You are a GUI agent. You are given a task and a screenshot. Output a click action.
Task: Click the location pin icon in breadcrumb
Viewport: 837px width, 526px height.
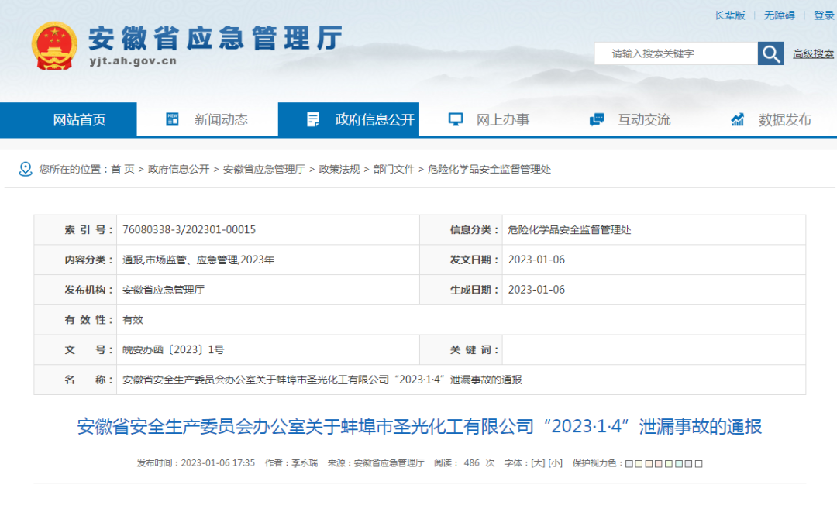point(25,169)
